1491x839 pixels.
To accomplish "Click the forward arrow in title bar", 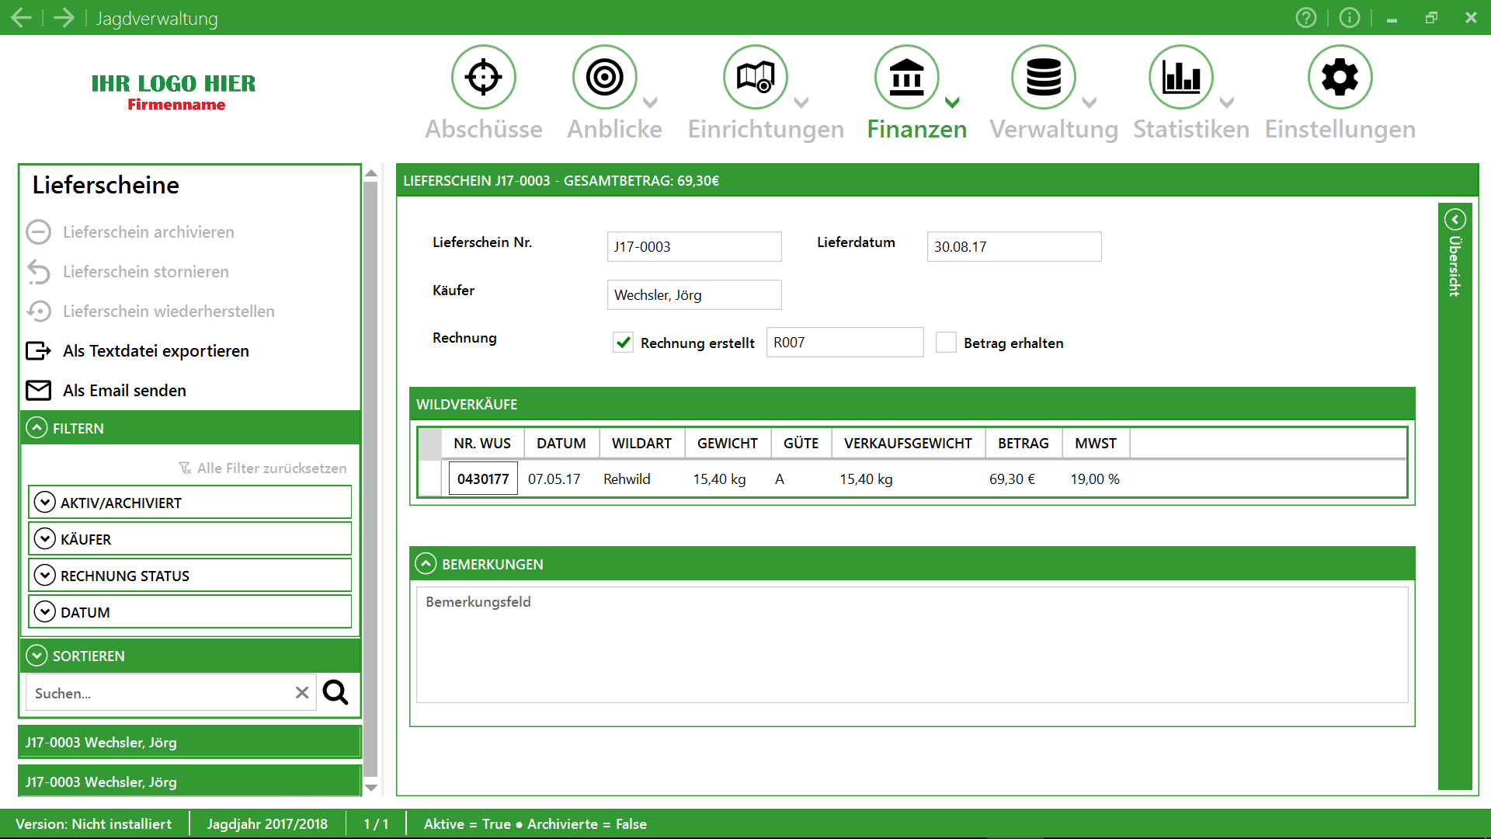I will 64,17.
